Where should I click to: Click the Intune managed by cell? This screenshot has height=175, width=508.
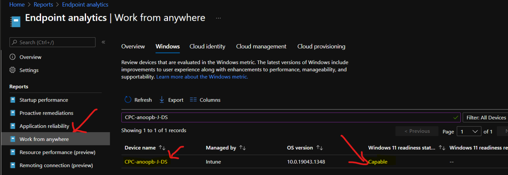click(213, 162)
